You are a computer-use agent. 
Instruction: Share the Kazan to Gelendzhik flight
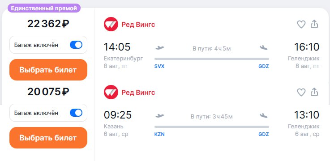coord(314,92)
